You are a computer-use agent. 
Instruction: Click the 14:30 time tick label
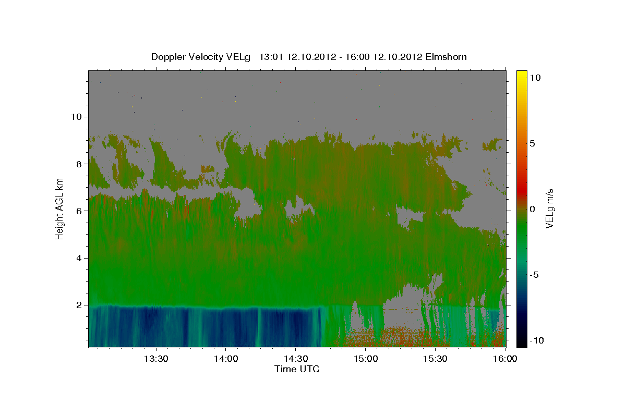[x=296, y=359]
